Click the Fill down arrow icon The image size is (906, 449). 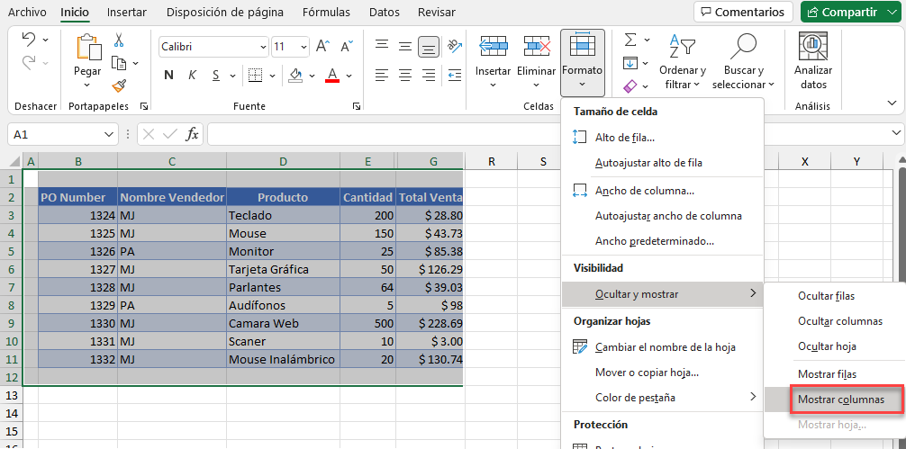(x=630, y=63)
